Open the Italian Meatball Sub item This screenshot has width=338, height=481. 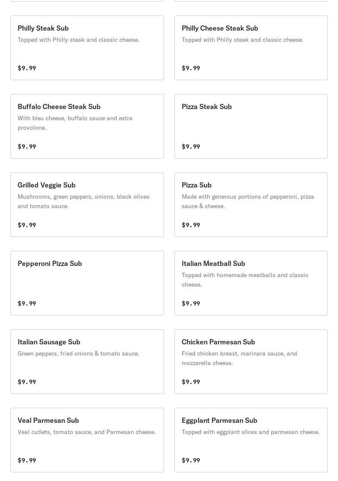point(251,283)
